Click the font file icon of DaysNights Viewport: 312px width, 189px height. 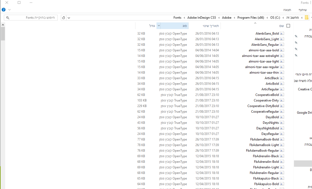[282, 123]
